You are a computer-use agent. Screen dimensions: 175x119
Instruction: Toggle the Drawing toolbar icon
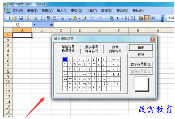(x=147, y=18)
